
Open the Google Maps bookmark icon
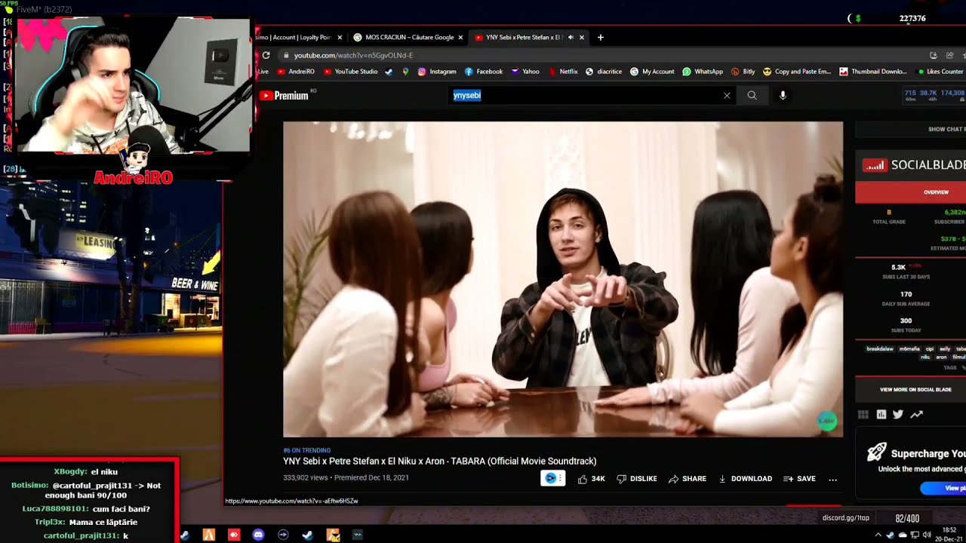click(405, 72)
